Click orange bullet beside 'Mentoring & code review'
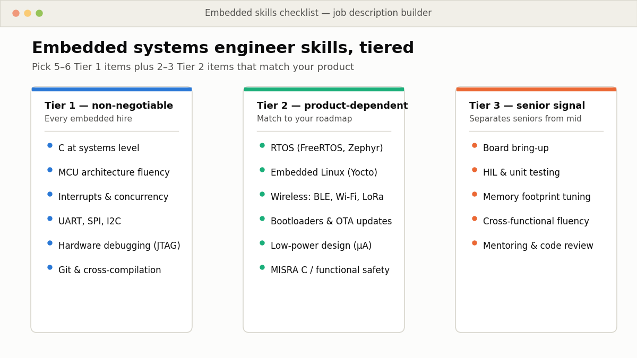 [475, 243]
